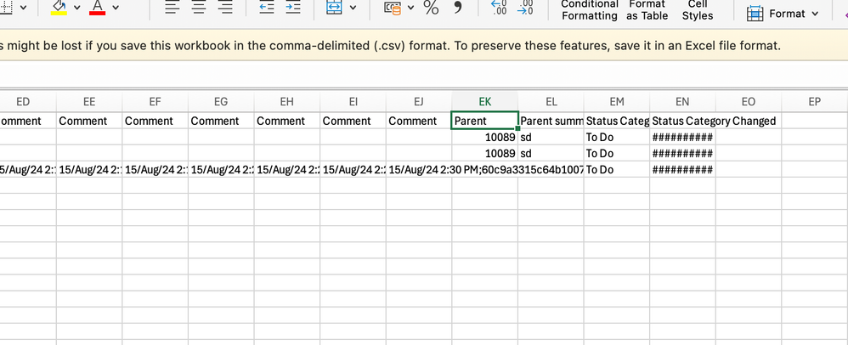Open Conditional Formatting menu
The image size is (848, 345).
[x=590, y=9]
